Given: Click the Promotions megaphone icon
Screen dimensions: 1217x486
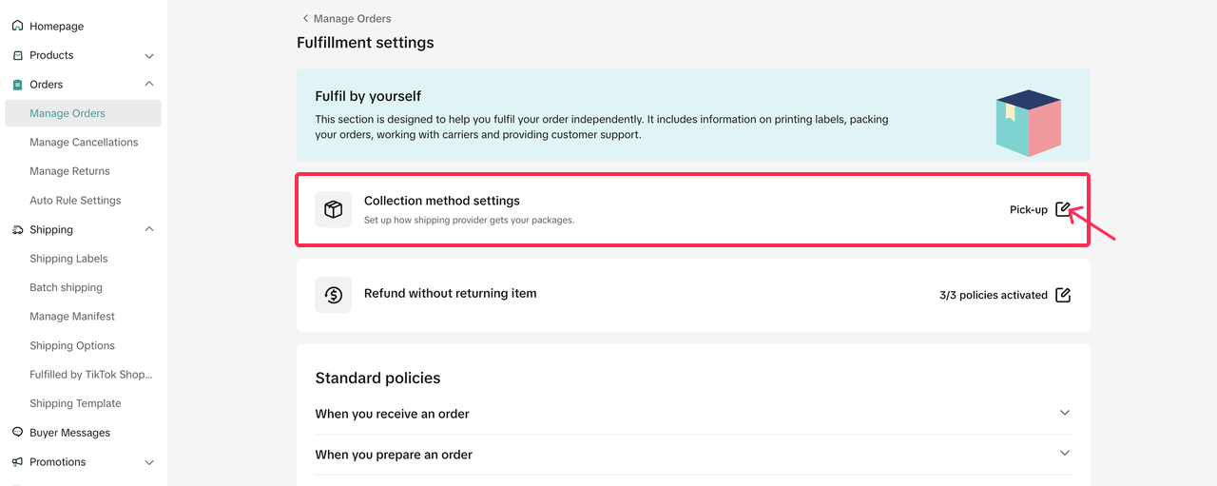Looking at the screenshot, I should click(x=17, y=461).
